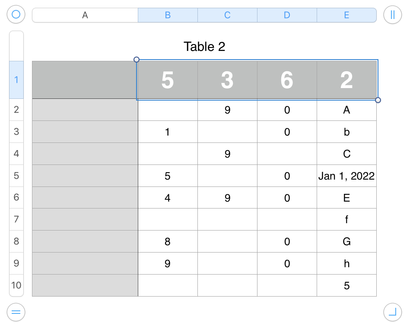Click the cell with 8 in column B

point(168,241)
